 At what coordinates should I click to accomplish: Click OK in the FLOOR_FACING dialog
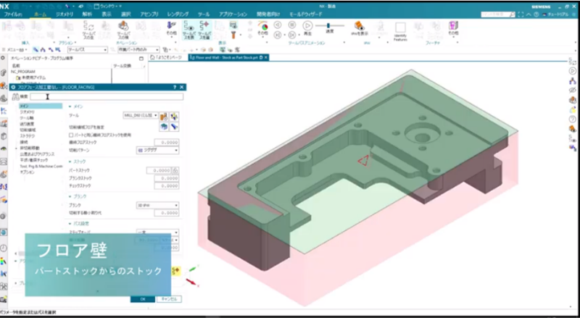pos(143,299)
